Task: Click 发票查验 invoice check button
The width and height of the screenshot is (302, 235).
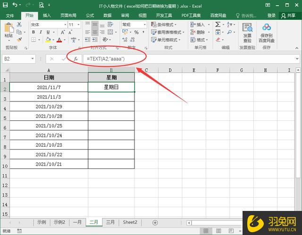Action: [x=247, y=33]
